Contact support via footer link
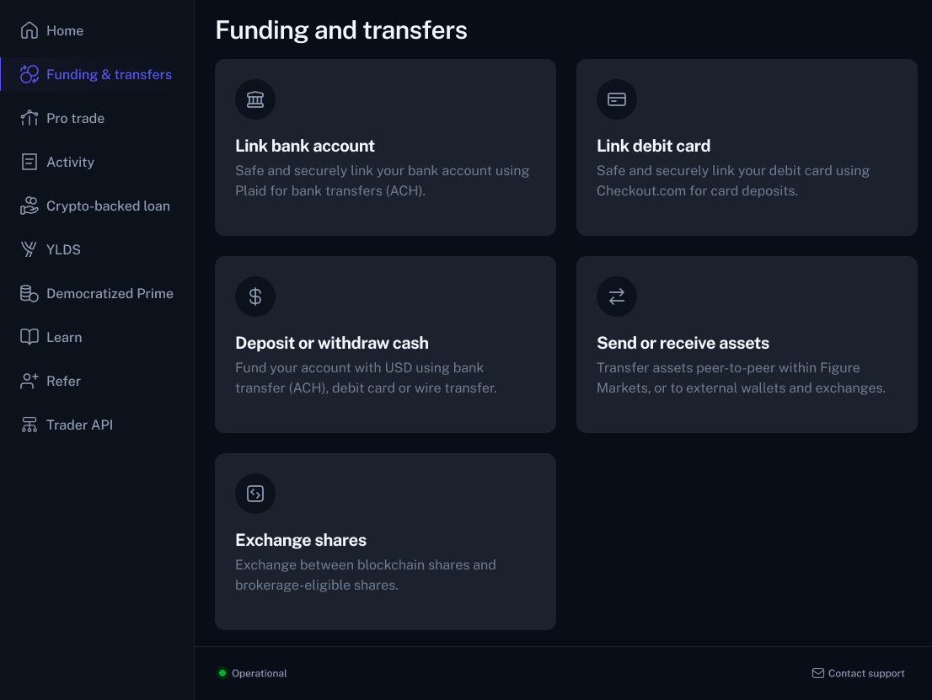The width and height of the screenshot is (932, 700). pos(859,673)
